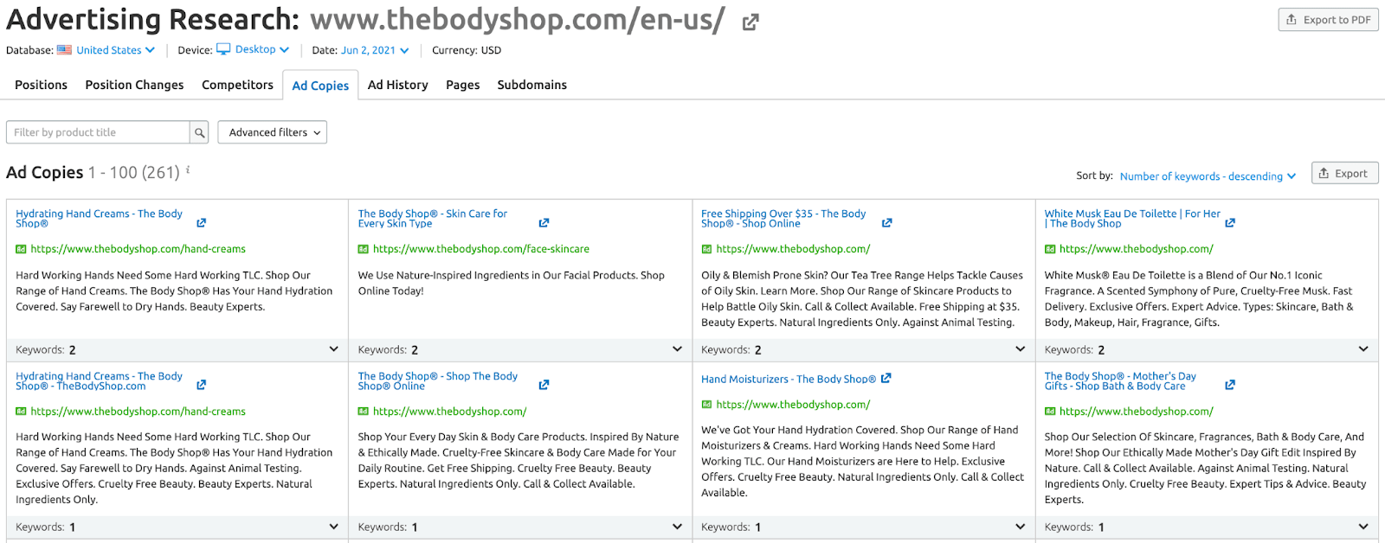Open Shop The Body Shop® Online title link
The image size is (1385, 543).
(438, 381)
